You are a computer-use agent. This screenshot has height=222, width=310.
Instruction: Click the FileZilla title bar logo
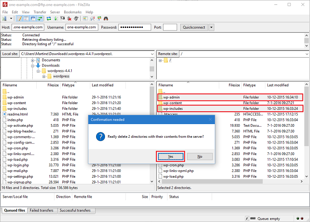point(5,4)
